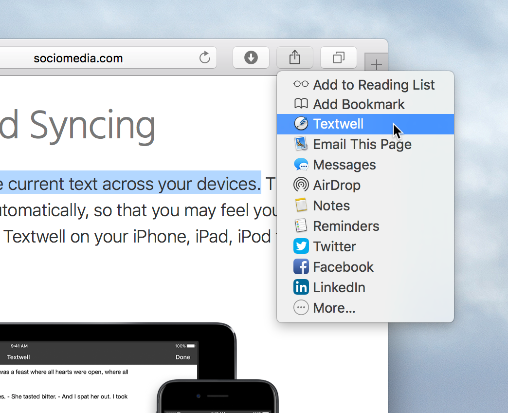Viewport: 508px width, 413px height.
Task: Click highlighted text 'current text across your devices.'
Action: (134, 184)
